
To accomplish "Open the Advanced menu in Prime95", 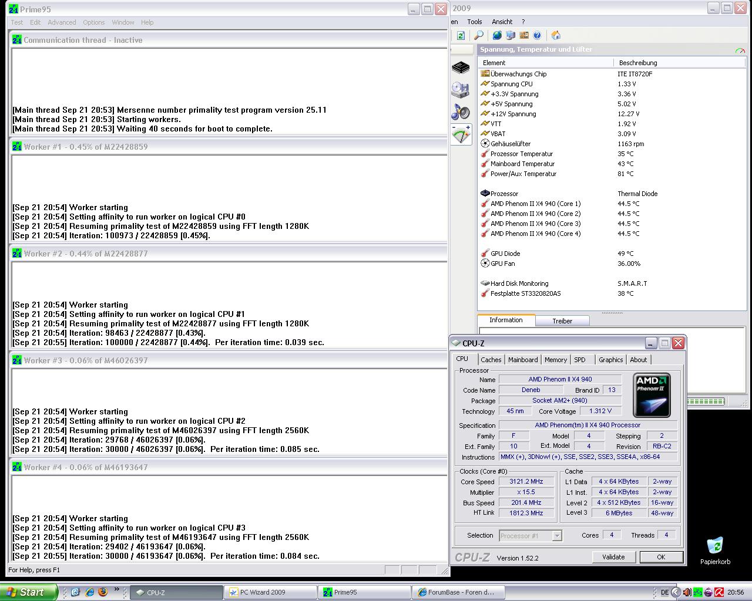I will pyautogui.click(x=62, y=22).
